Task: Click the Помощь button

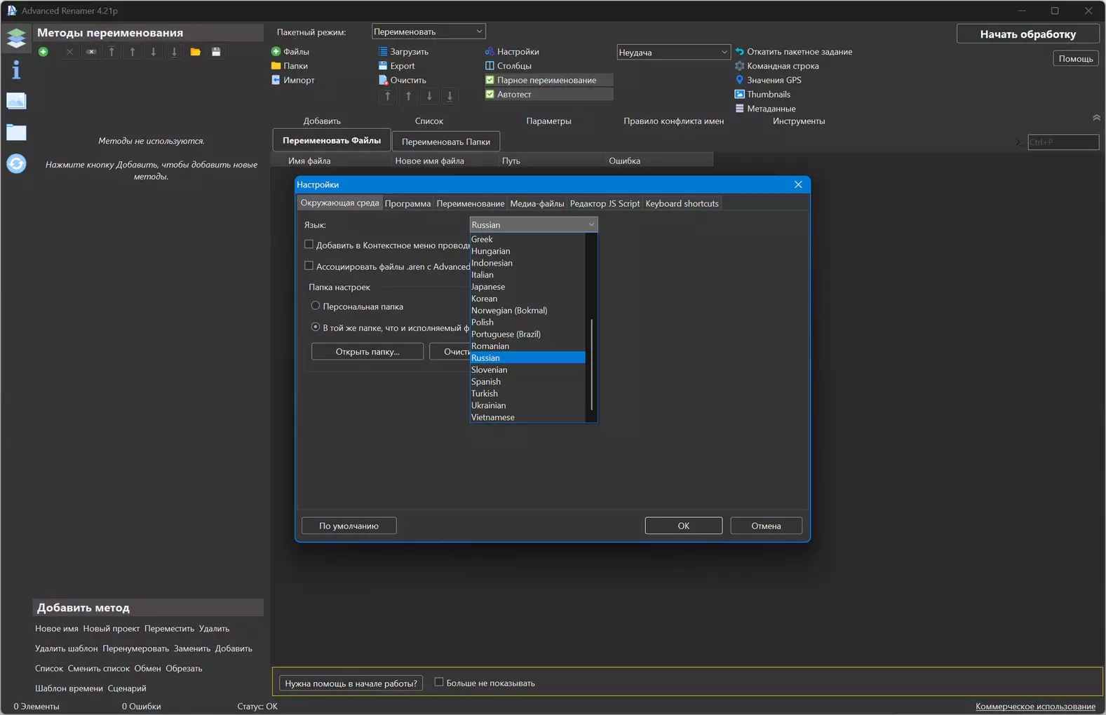Action: click(1075, 59)
